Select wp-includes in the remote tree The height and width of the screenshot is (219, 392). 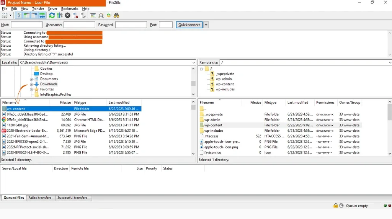point(225,89)
